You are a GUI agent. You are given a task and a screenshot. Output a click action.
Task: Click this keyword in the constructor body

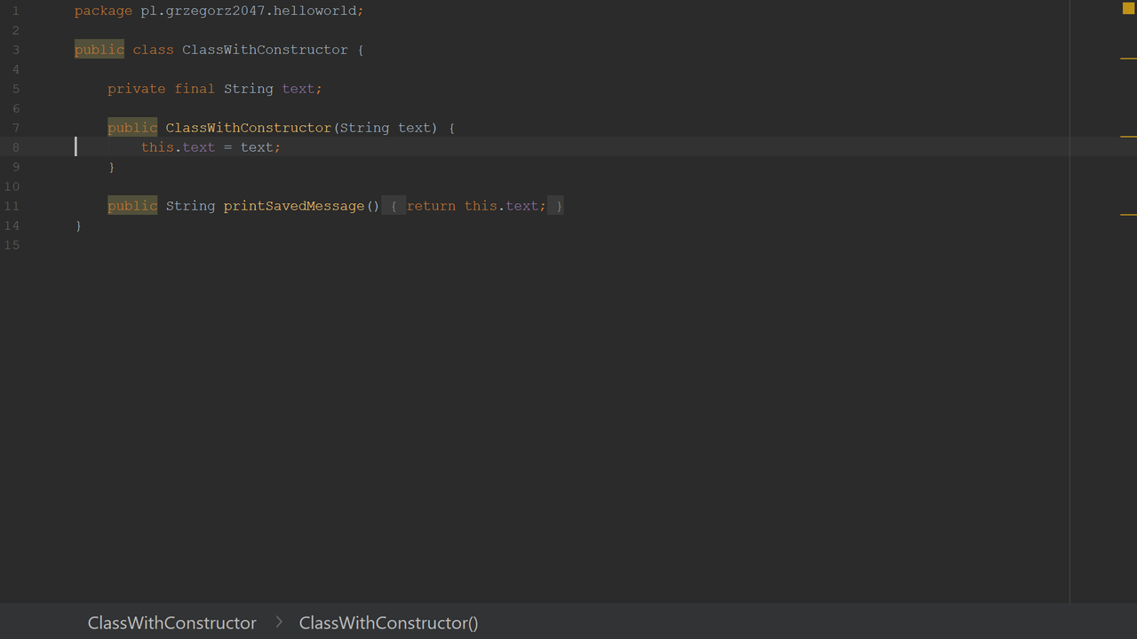click(157, 147)
